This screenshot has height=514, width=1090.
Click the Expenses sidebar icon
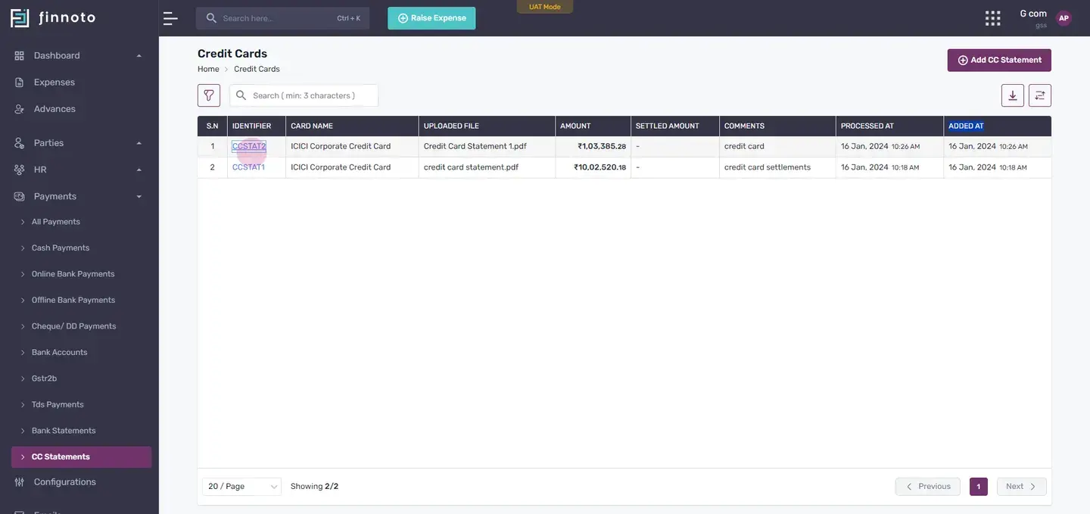(20, 82)
